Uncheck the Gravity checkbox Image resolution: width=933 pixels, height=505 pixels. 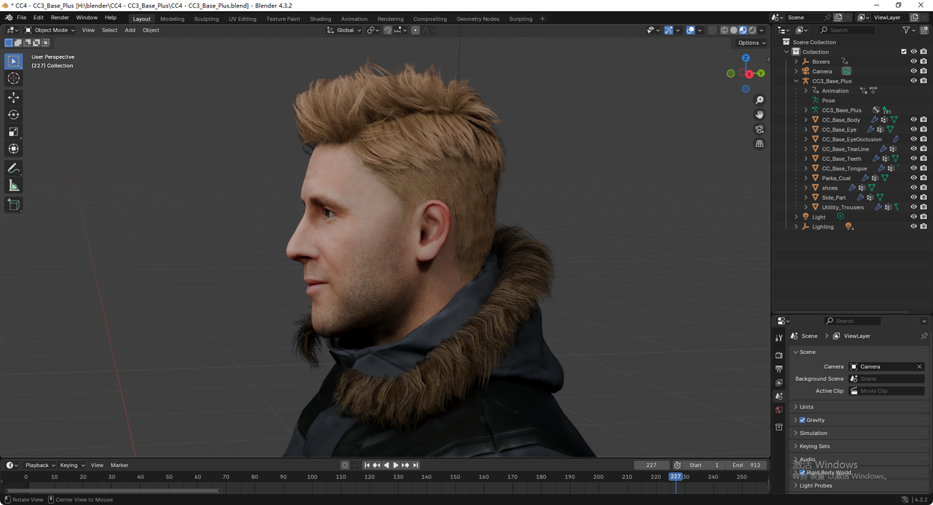(x=802, y=421)
